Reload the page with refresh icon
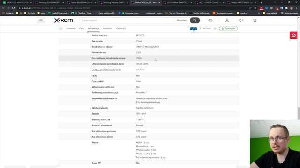Screen dimensions: 300x168 click(x=14, y=8)
